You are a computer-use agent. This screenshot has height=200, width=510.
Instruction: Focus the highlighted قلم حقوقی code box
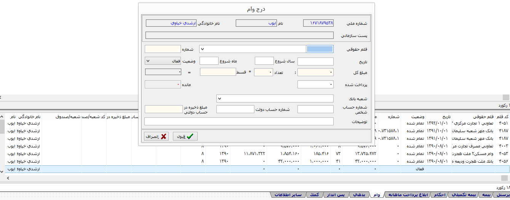[x=320, y=49]
